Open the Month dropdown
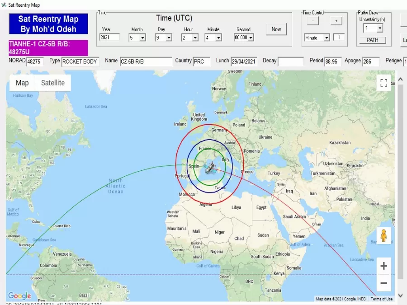 click(x=142, y=38)
